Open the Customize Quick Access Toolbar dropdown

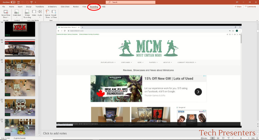[x=35, y=2]
